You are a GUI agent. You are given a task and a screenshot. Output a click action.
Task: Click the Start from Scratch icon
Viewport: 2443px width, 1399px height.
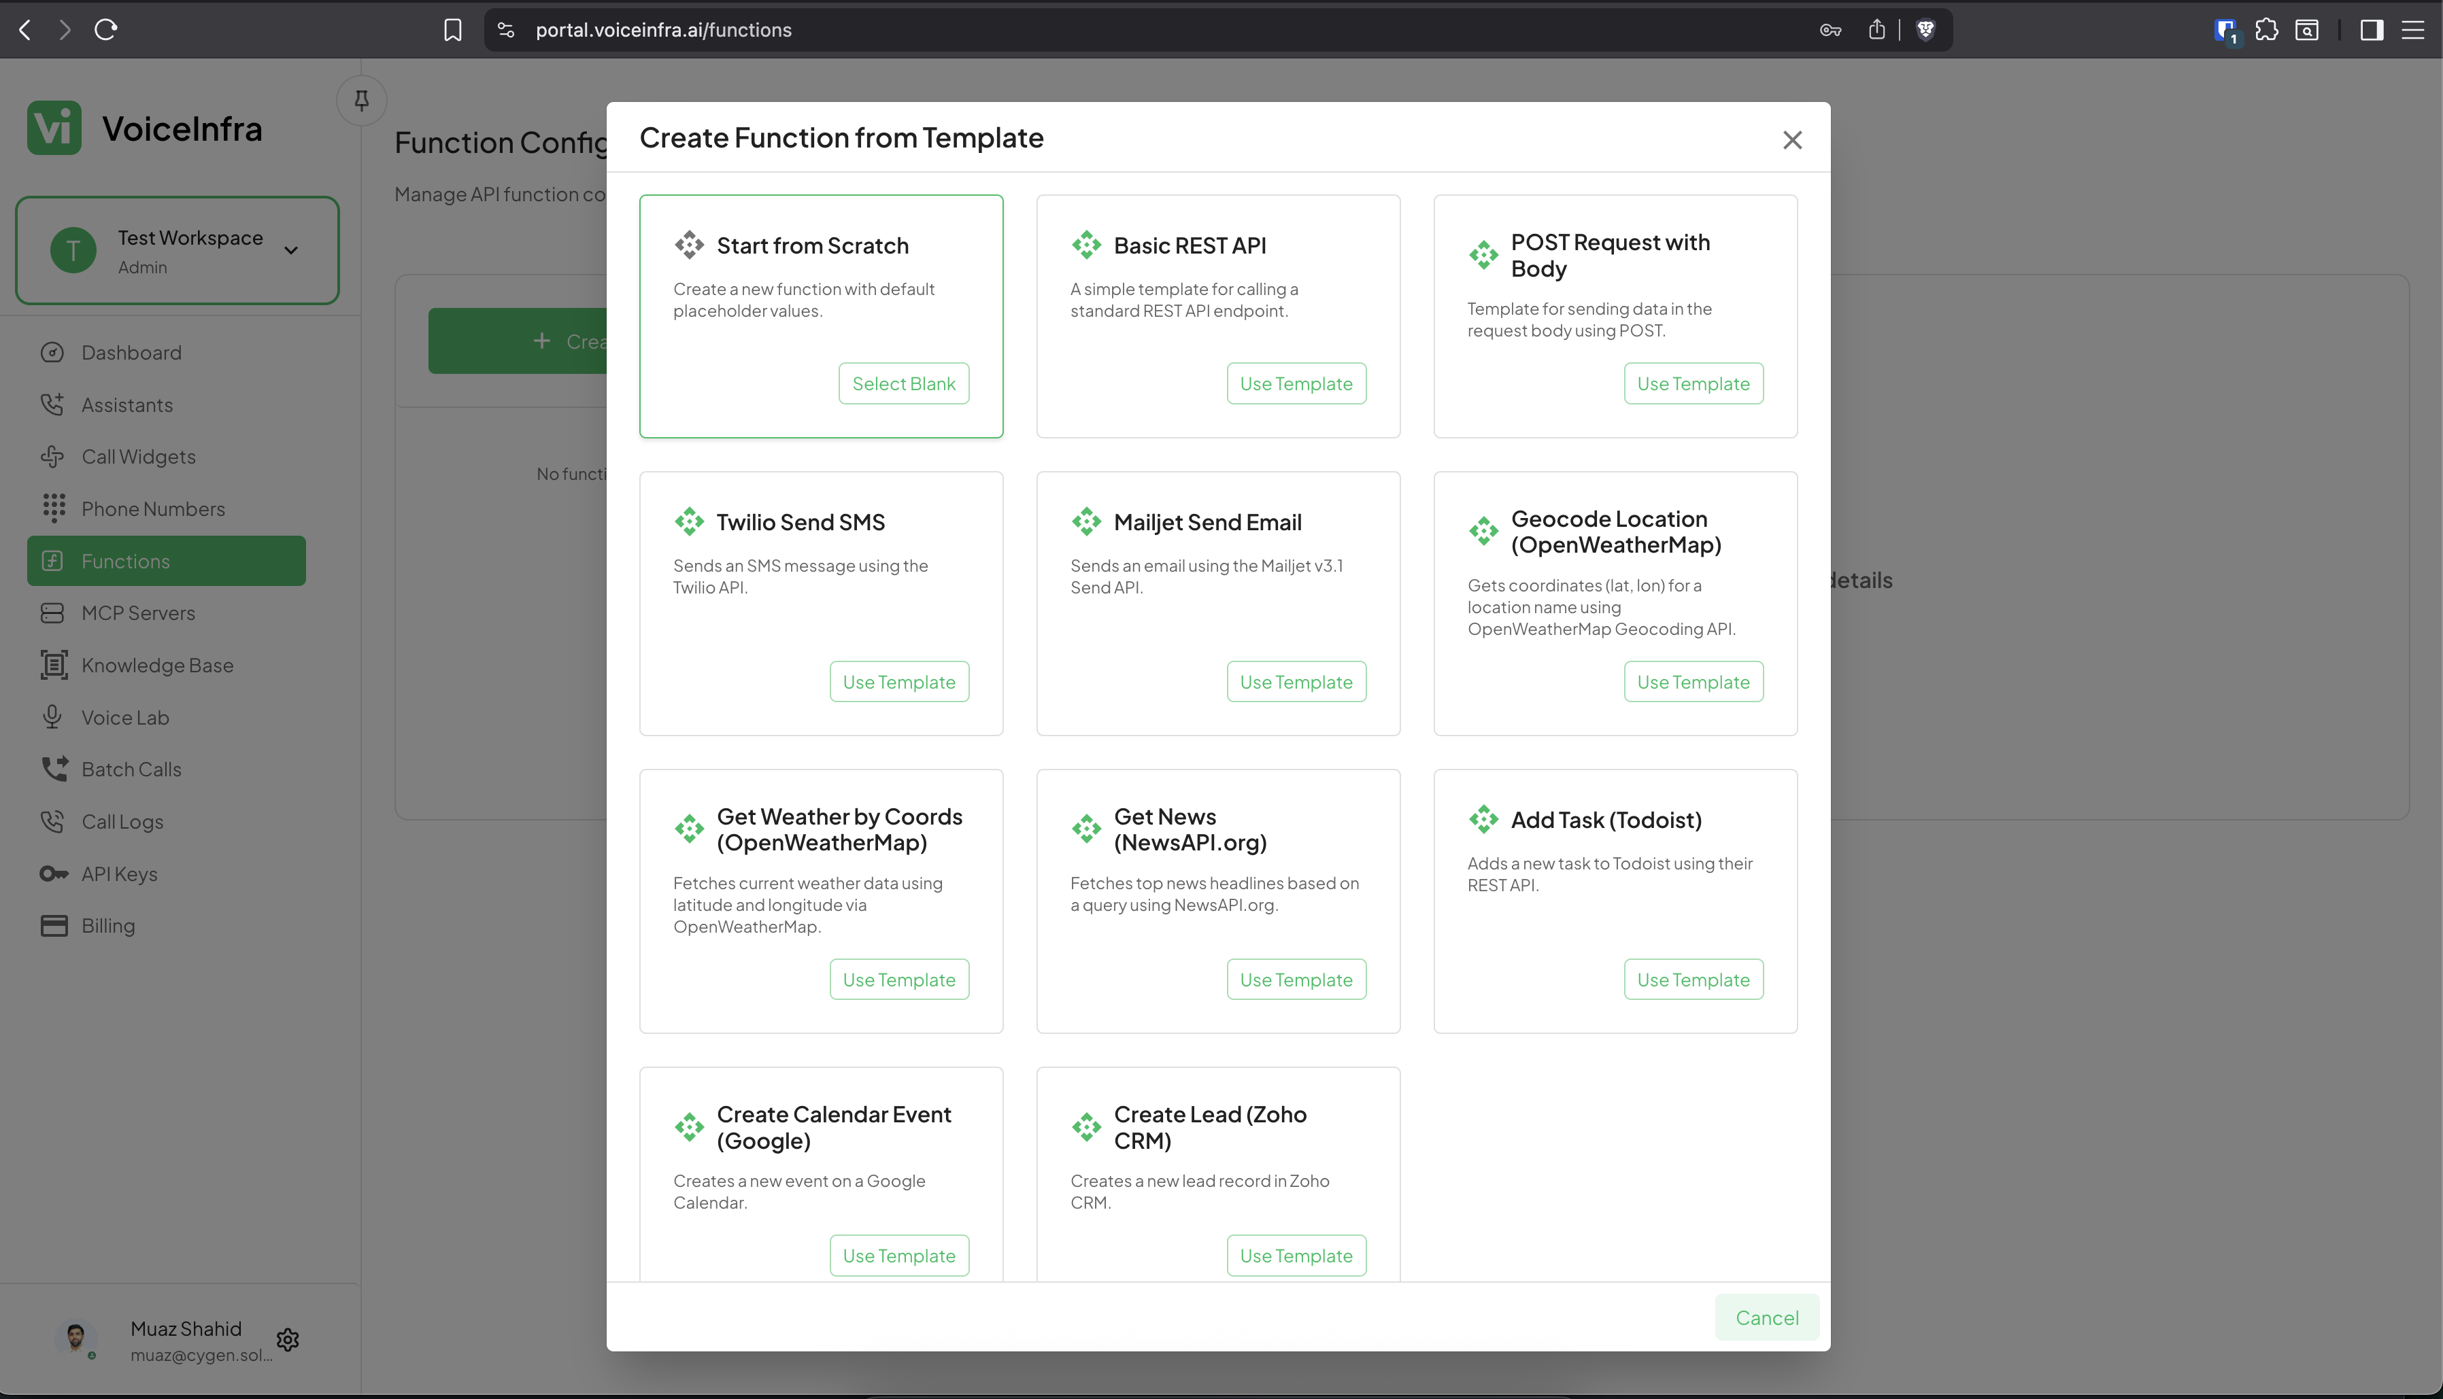tap(689, 245)
